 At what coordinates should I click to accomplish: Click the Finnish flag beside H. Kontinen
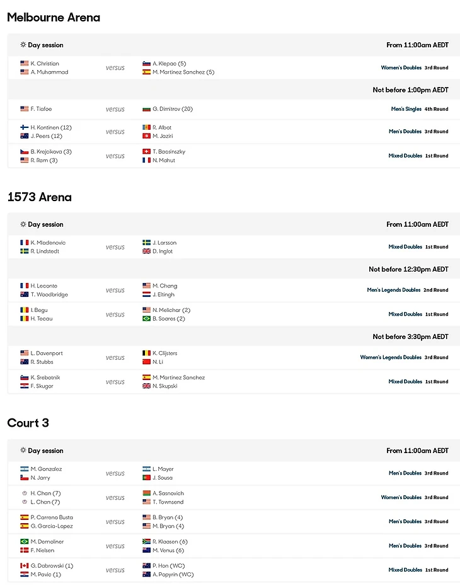pos(25,127)
